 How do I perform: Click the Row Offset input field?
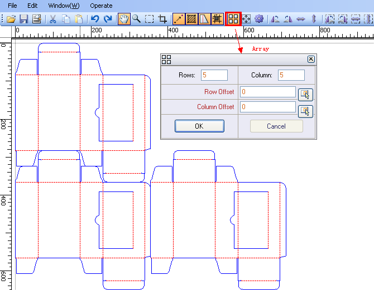point(268,92)
